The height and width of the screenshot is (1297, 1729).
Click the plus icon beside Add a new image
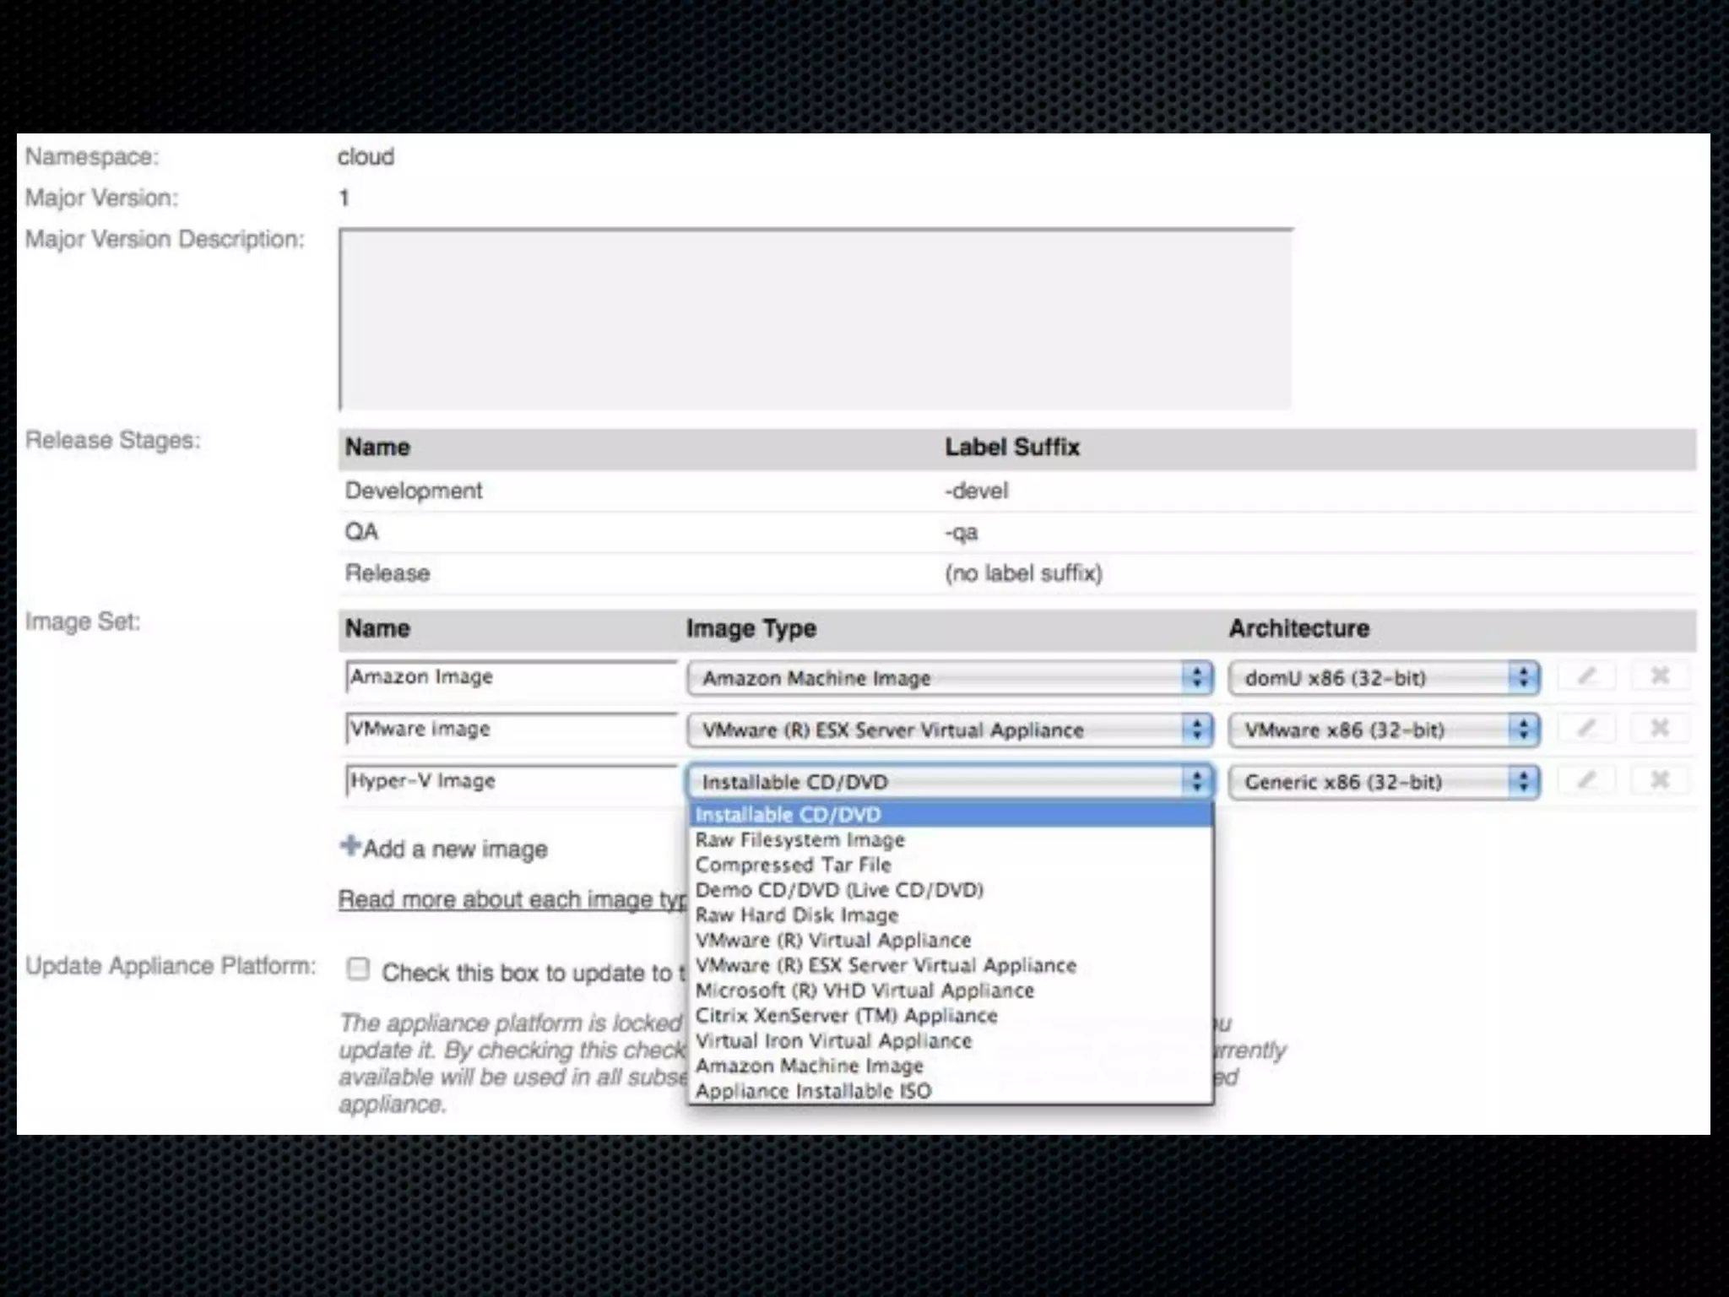click(x=350, y=846)
